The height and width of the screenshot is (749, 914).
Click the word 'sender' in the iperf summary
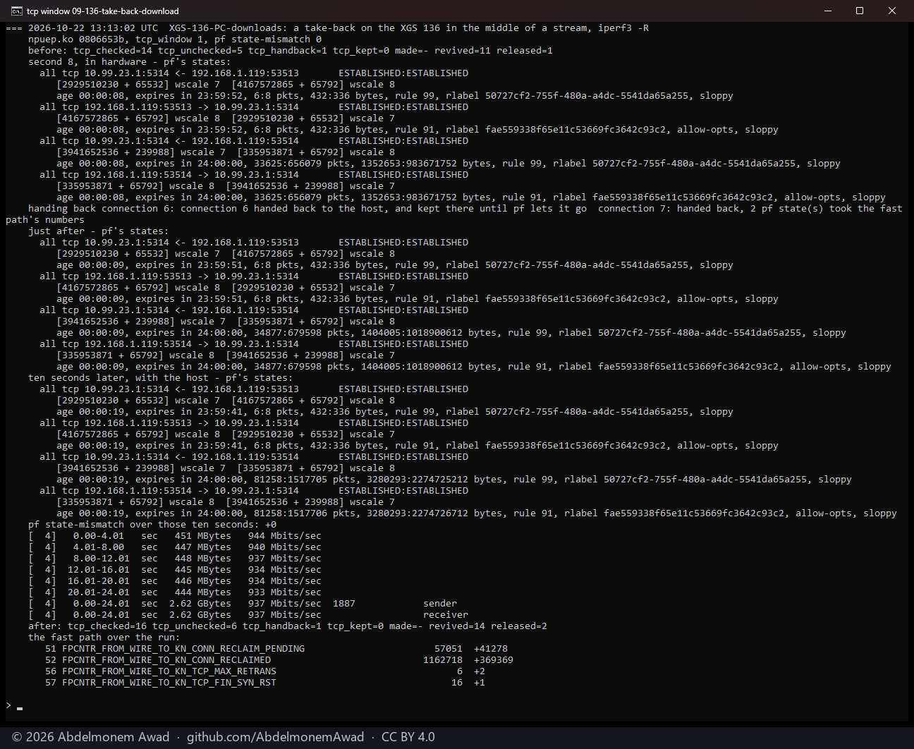click(x=440, y=604)
